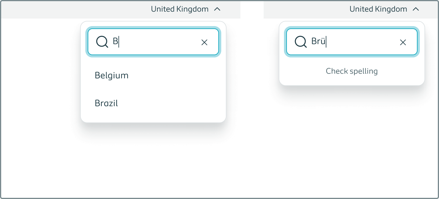The height and width of the screenshot is (199, 439).
Task: Click the X icon above 'Check spelling'
Action: coord(403,42)
